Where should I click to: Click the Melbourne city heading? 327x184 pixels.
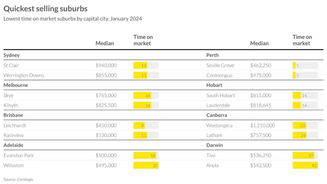pos(16,85)
